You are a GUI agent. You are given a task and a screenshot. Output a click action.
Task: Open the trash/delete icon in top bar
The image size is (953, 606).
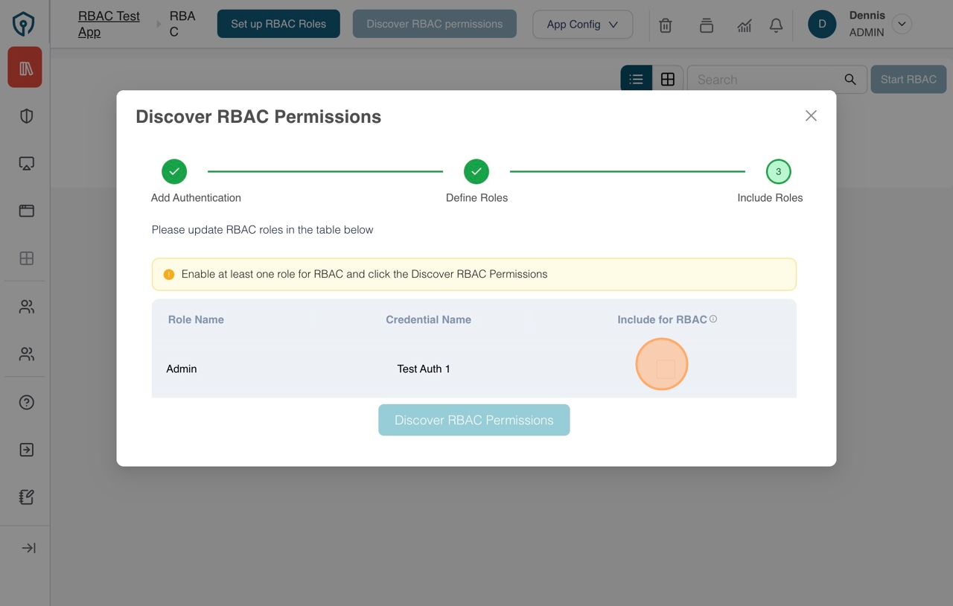tap(665, 25)
